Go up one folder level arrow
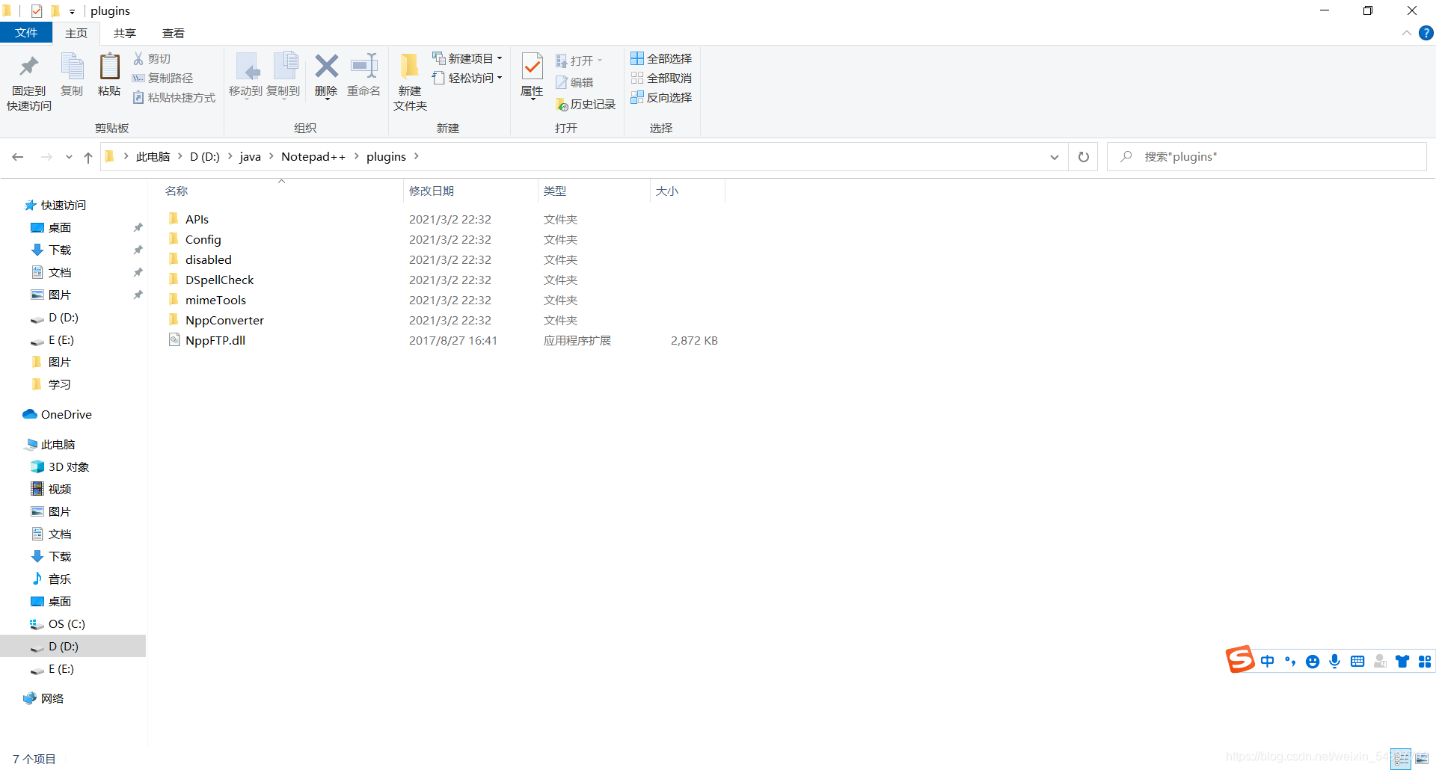Viewport: 1436px width, 770px height. click(x=88, y=157)
